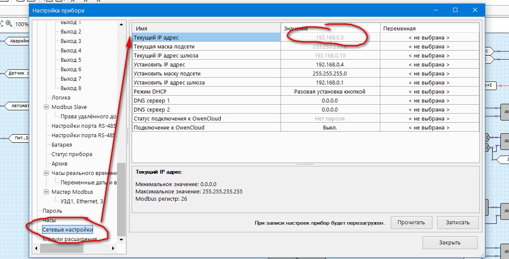Select the Батарея tree item
The height and width of the screenshot is (259, 509).
click(x=62, y=145)
